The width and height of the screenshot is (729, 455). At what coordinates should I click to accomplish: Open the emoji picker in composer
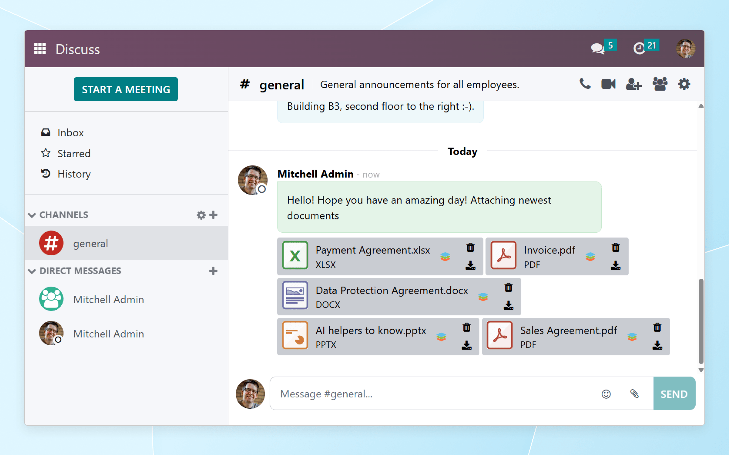[606, 394]
